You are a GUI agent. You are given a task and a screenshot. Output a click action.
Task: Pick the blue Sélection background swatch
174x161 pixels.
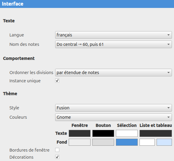coord(127,142)
